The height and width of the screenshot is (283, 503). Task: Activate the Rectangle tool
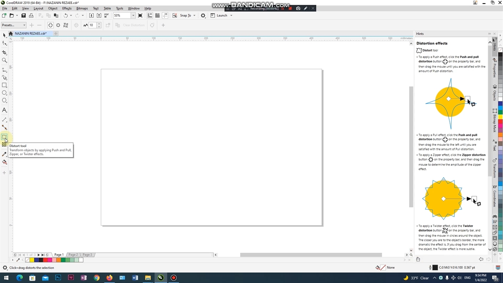(4, 85)
